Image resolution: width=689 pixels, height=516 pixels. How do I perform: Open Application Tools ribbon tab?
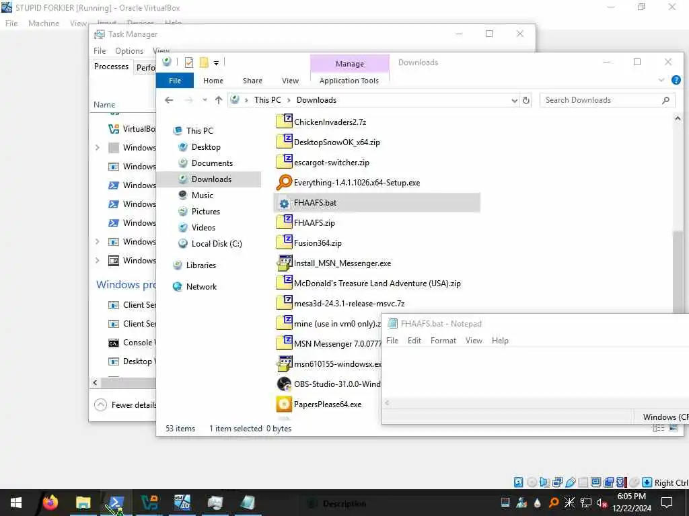(x=349, y=81)
